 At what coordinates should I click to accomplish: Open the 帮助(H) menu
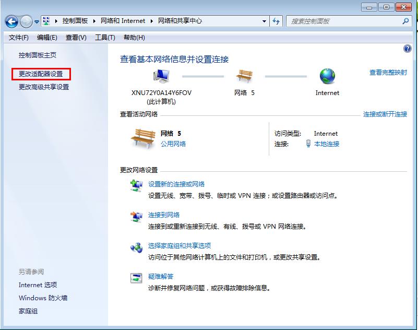134,38
